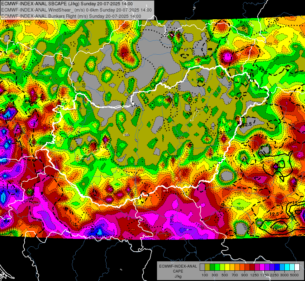Click the legend value label 300
Viewport: 305px width, 281px height.
215,275
